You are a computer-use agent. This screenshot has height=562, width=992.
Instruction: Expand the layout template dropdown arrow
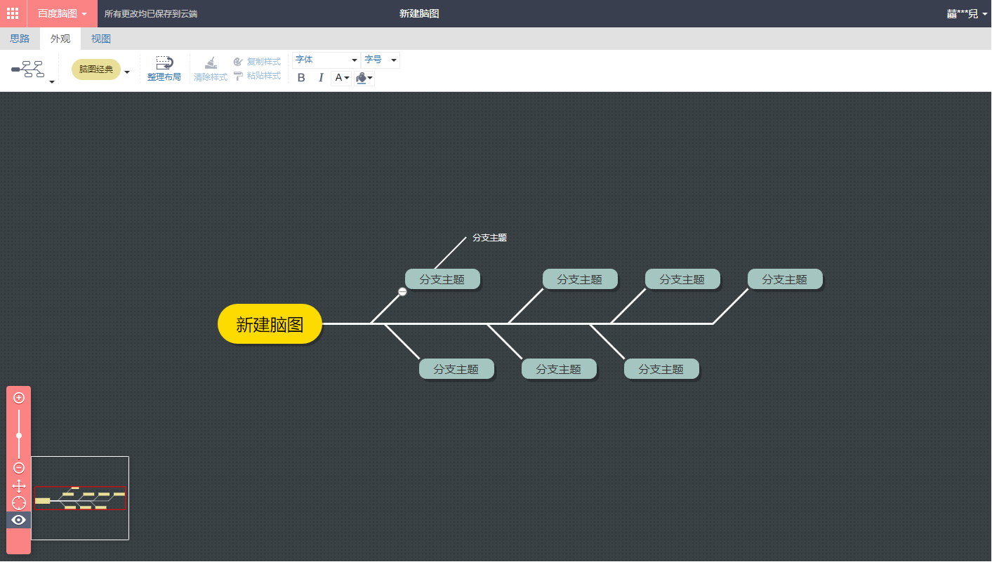pyautogui.click(x=52, y=82)
